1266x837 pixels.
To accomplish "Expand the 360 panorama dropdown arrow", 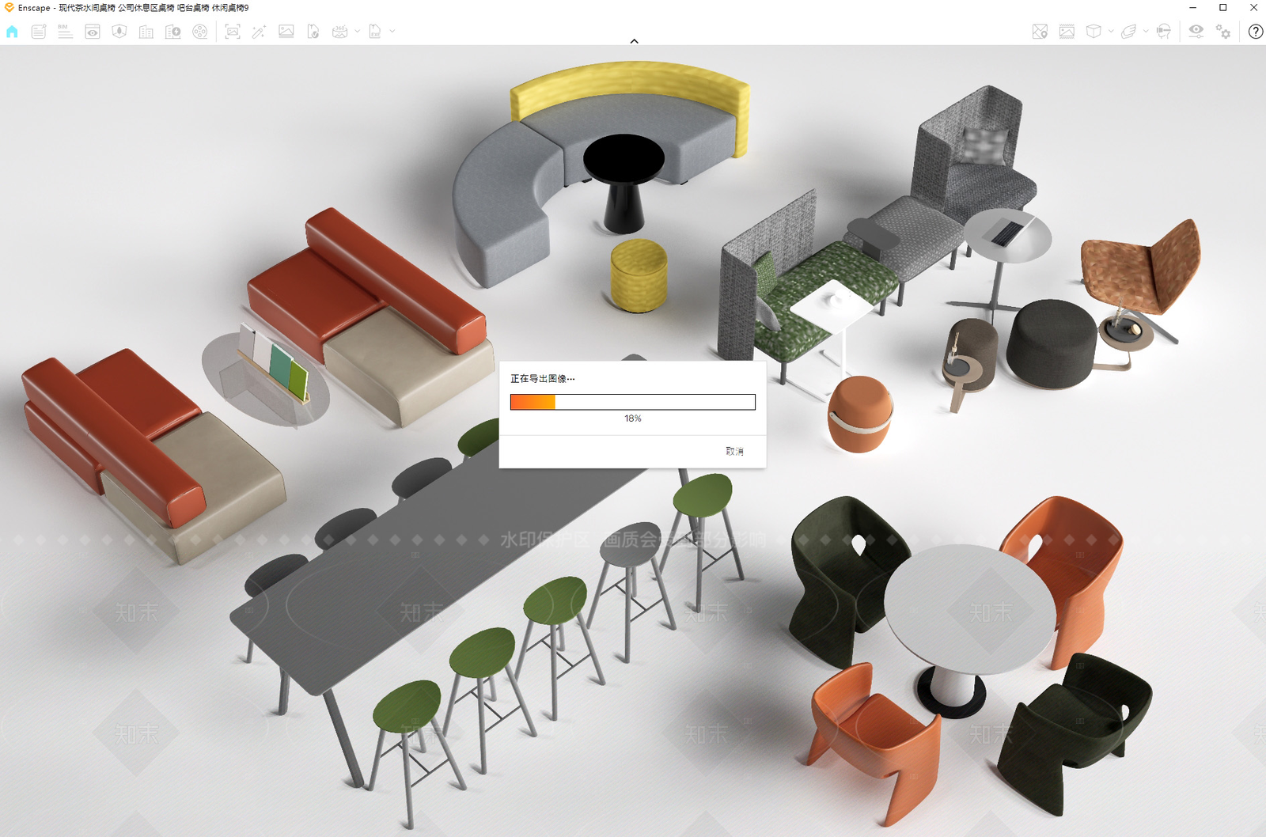I will click(358, 32).
